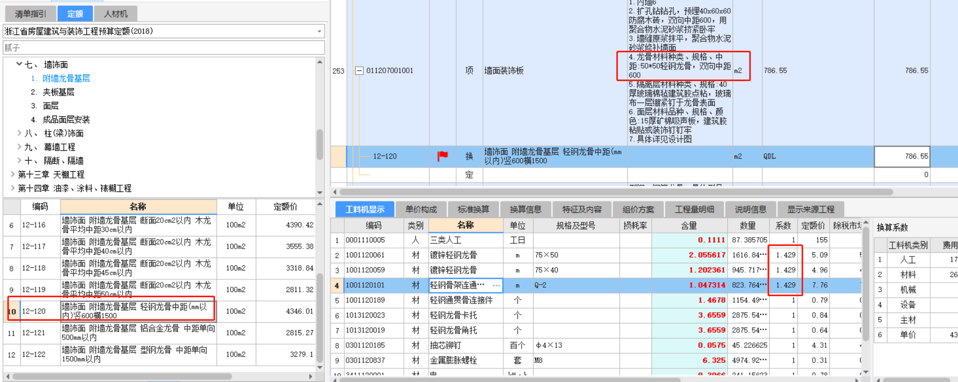The image size is (958, 382).
Task: Select material row 轻钢龙骨角托
Action: pos(596,331)
